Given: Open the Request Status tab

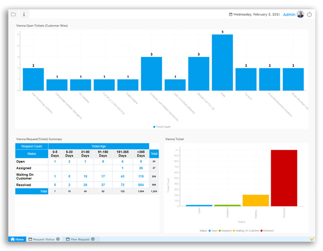Looking at the screenshot, I should [41, 239].
